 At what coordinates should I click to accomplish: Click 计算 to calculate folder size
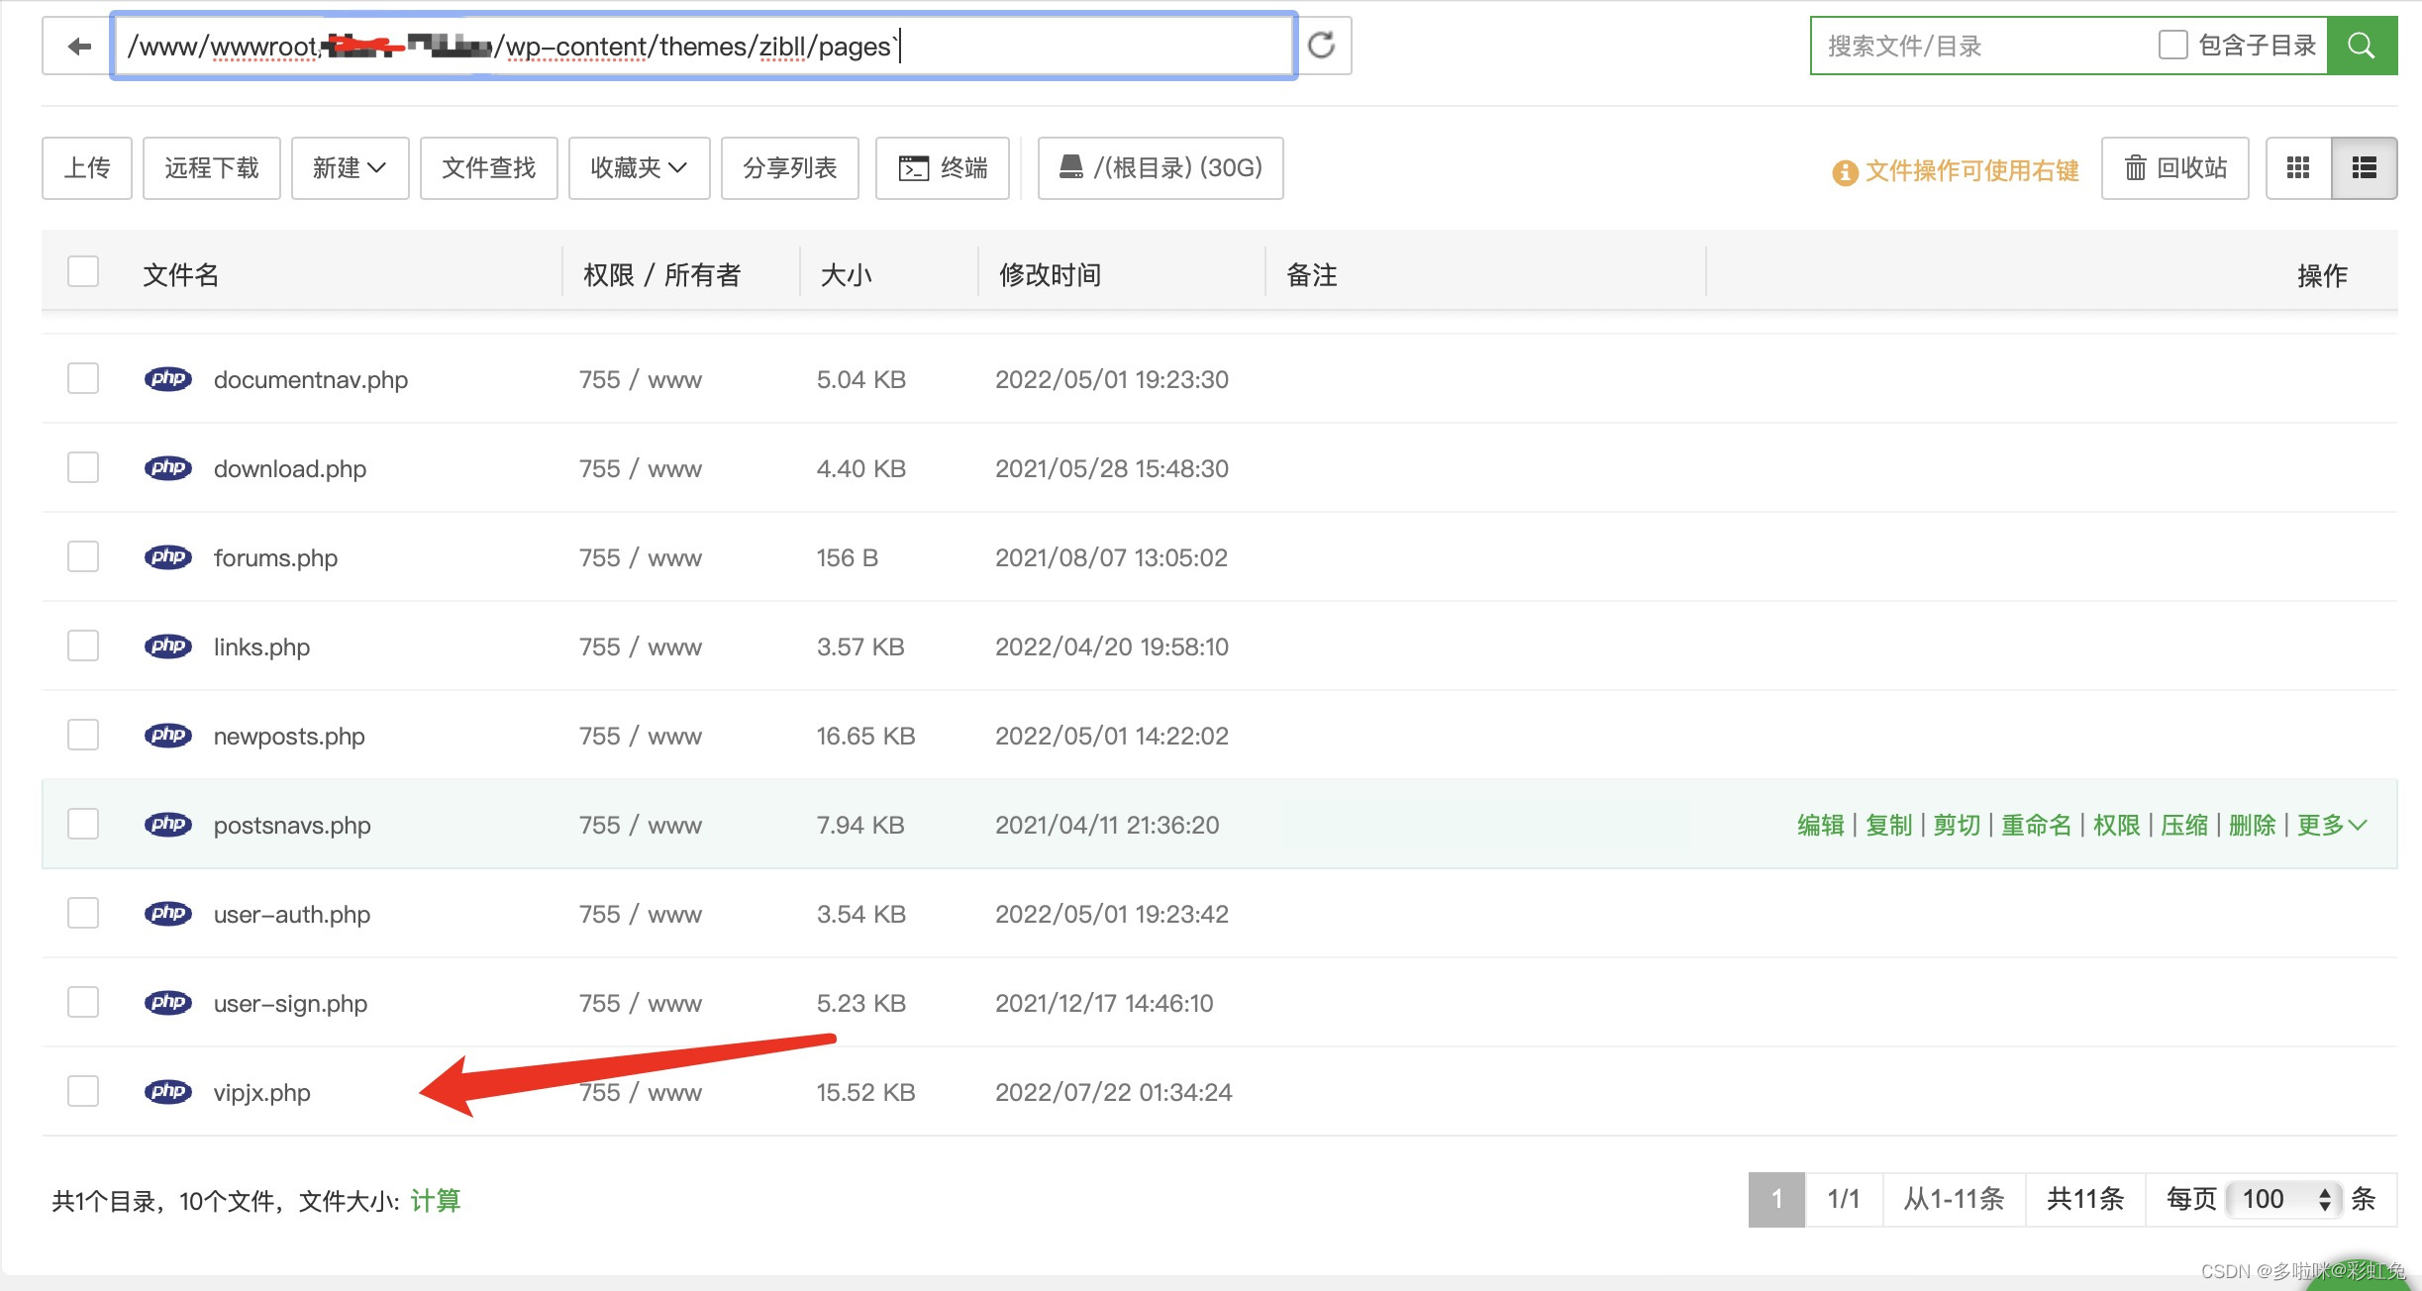tap(437, 1200)
